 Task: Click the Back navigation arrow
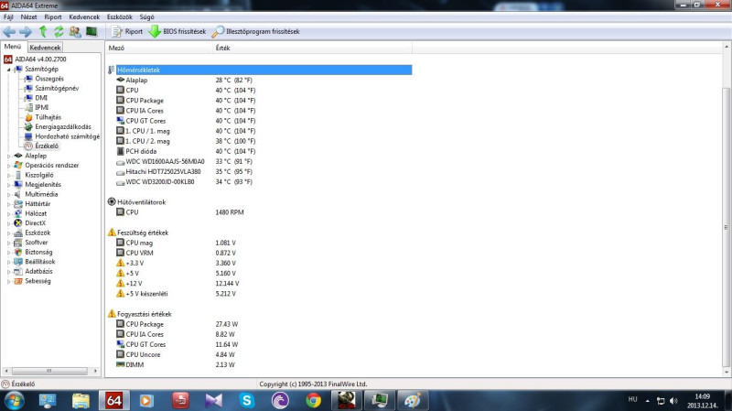9,32
